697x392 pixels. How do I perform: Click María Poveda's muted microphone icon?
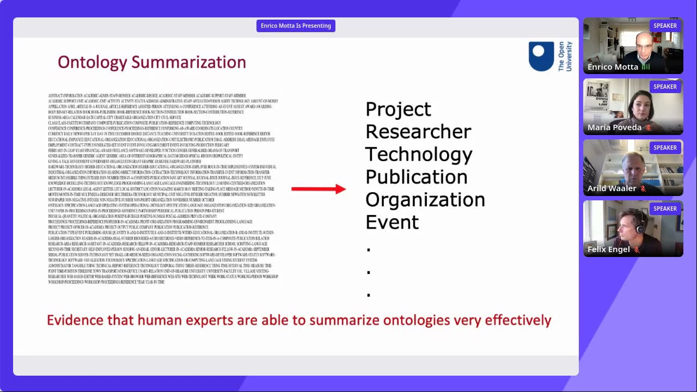[x=648, y=128]
